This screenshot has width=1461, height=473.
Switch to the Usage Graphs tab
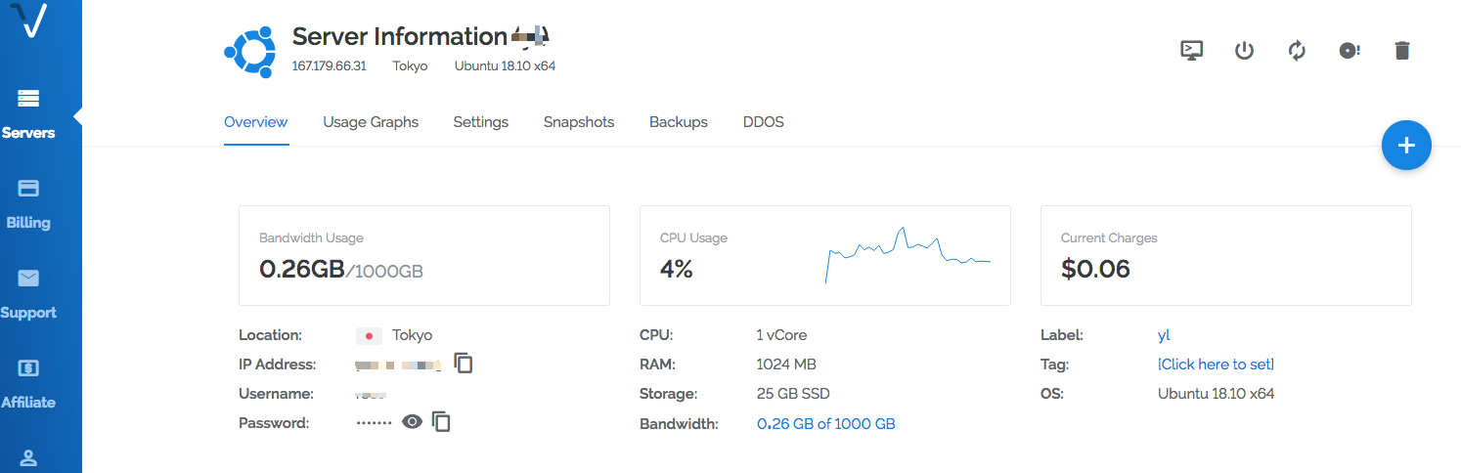(x=371, y=122)
